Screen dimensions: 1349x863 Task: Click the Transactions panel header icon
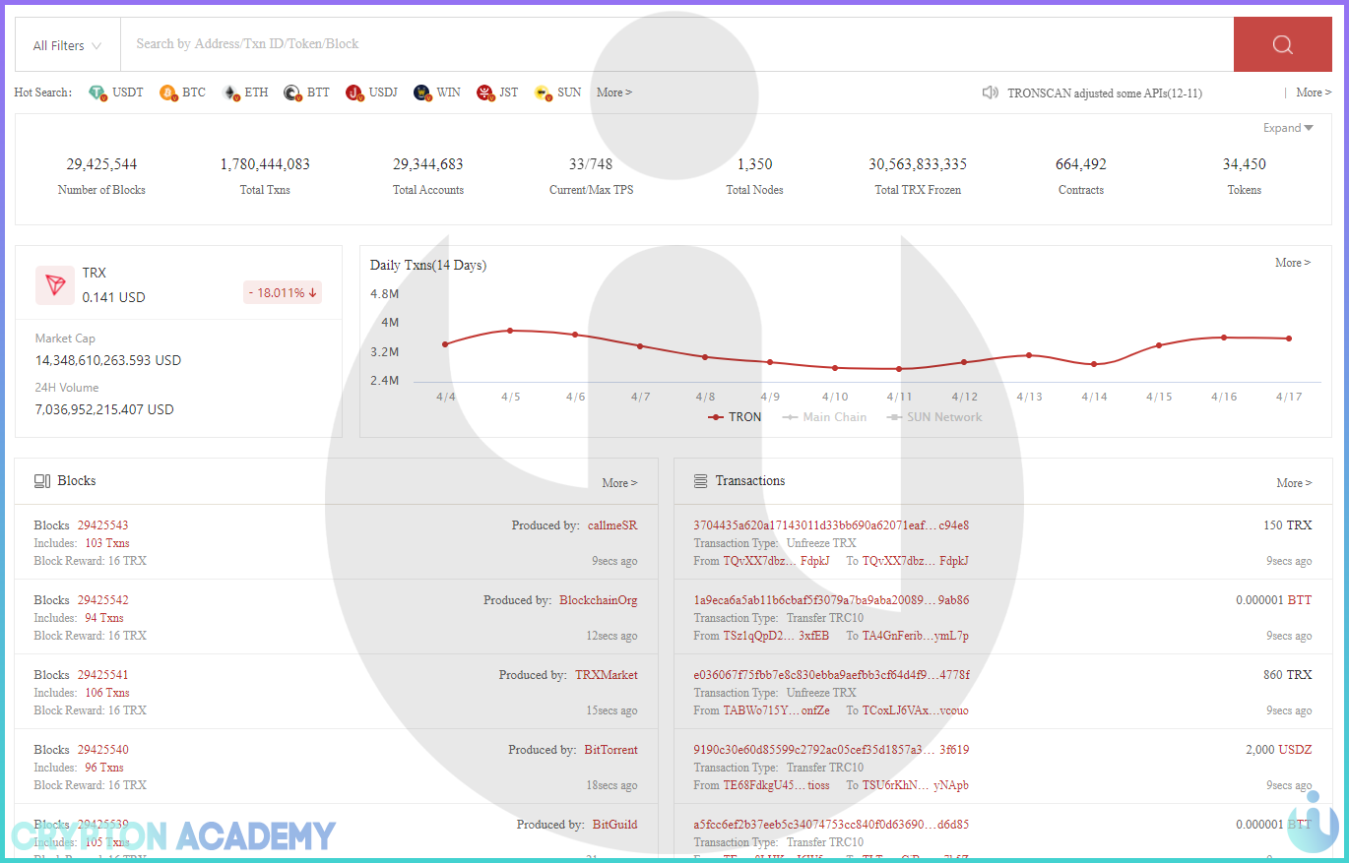701,481
